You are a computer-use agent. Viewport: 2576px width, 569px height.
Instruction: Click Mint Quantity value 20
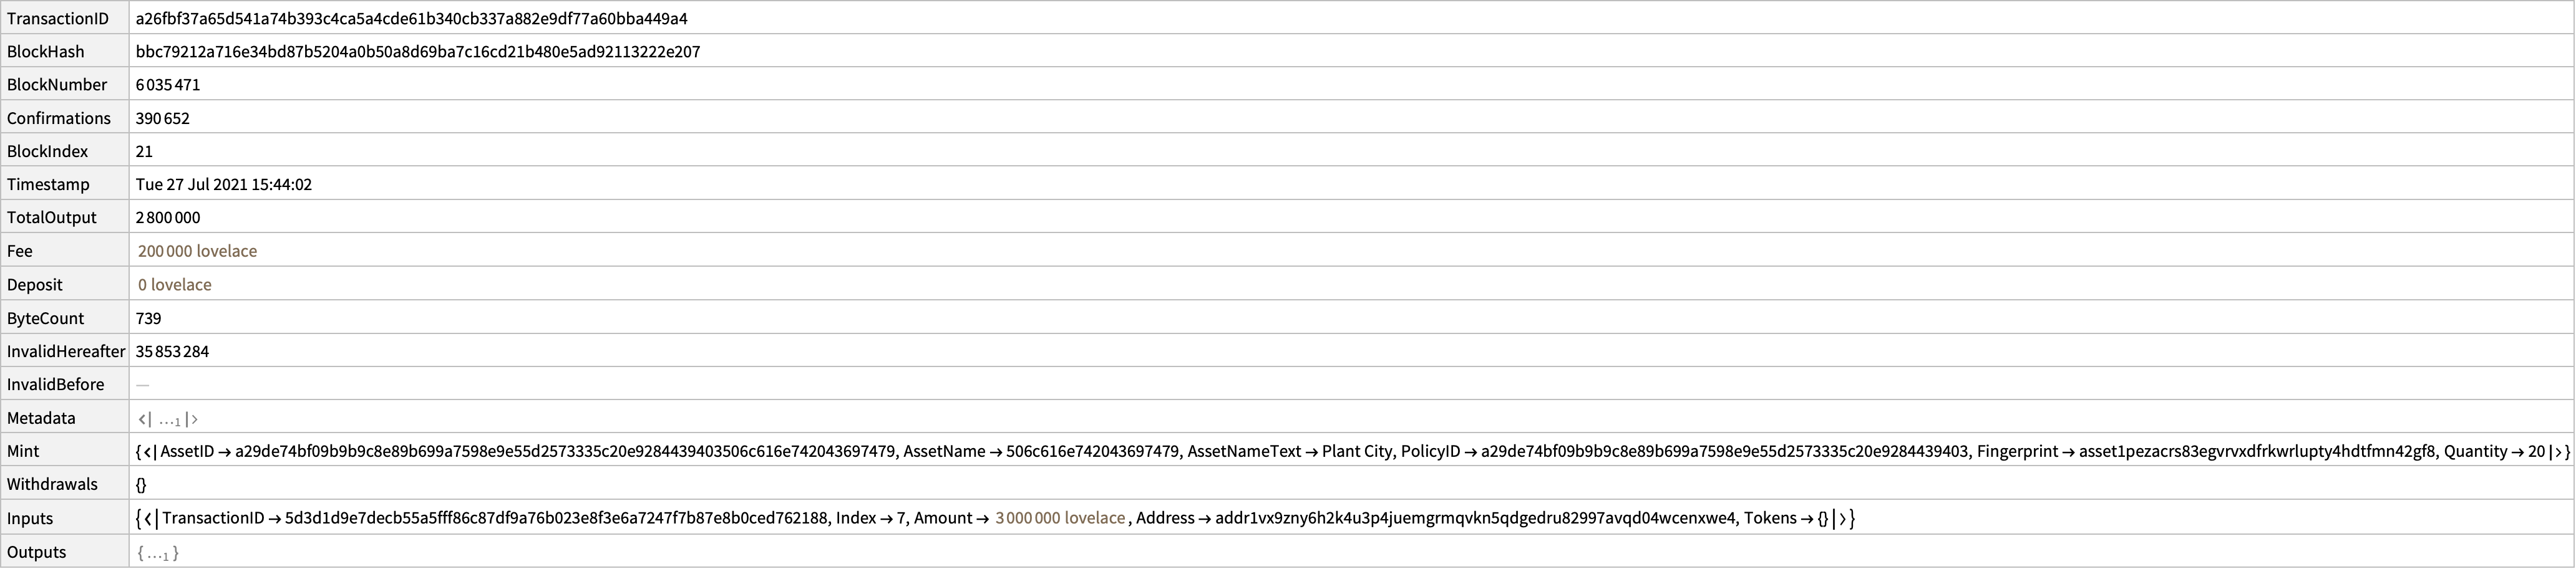2536,451
